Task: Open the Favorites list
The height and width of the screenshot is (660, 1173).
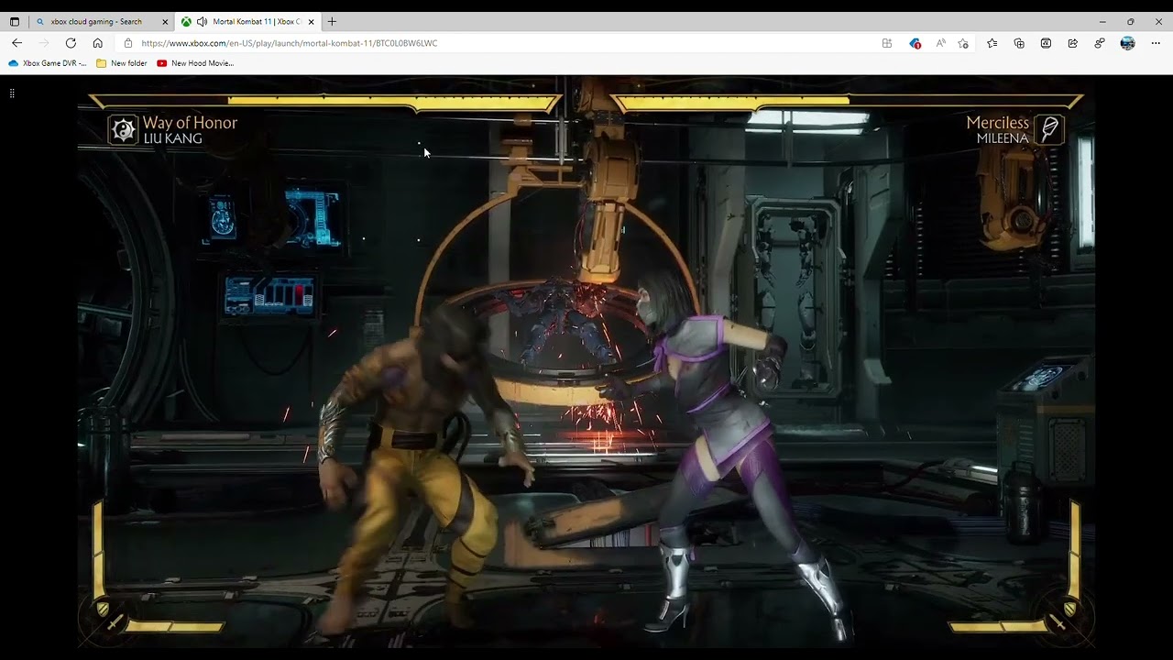Action: coord(992,43)
